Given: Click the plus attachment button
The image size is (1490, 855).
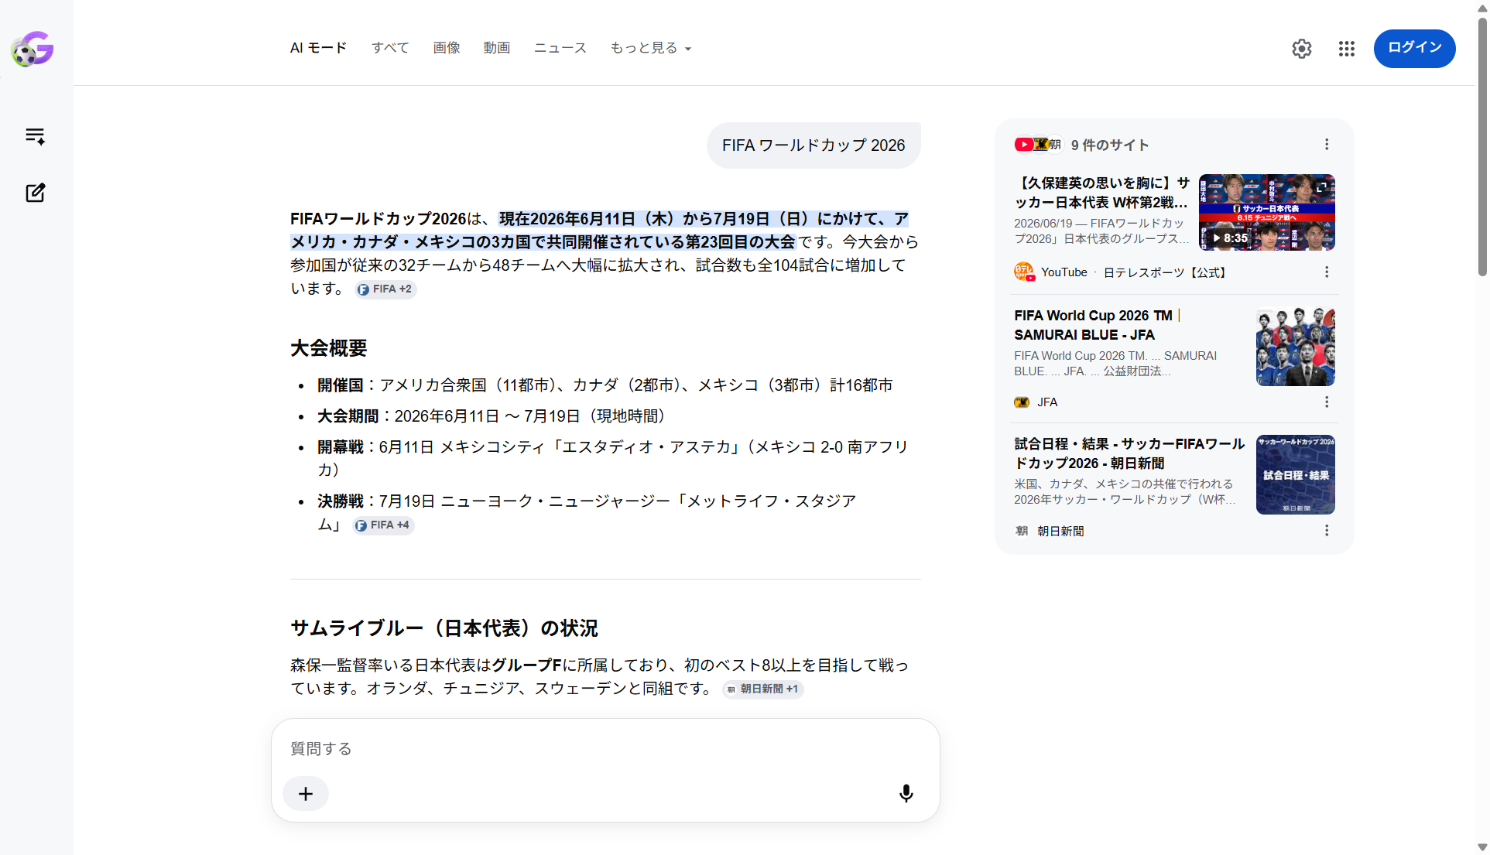Looking at the screenshot, I should tap(306, 794).
